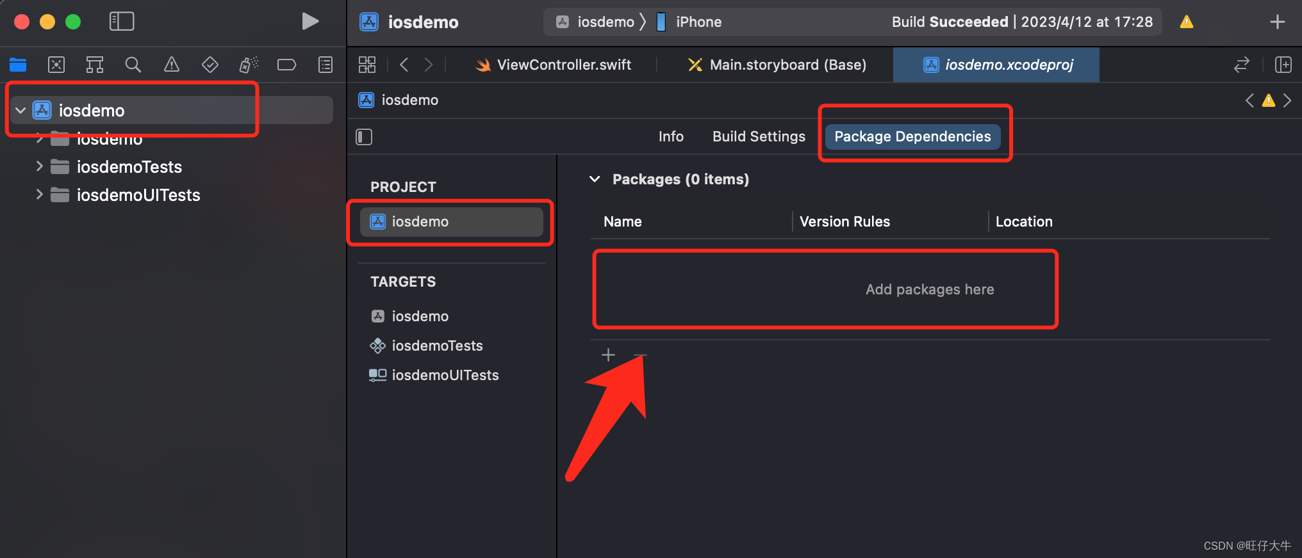Select iosdemo under PROJECT
The width and height of the screenshot is (1302, 558).
[452, 221]
